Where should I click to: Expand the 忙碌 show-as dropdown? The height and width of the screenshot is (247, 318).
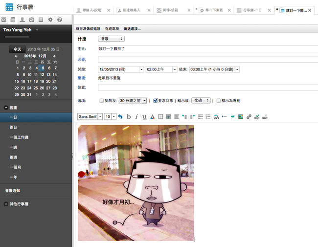click(x=201, y=100)
